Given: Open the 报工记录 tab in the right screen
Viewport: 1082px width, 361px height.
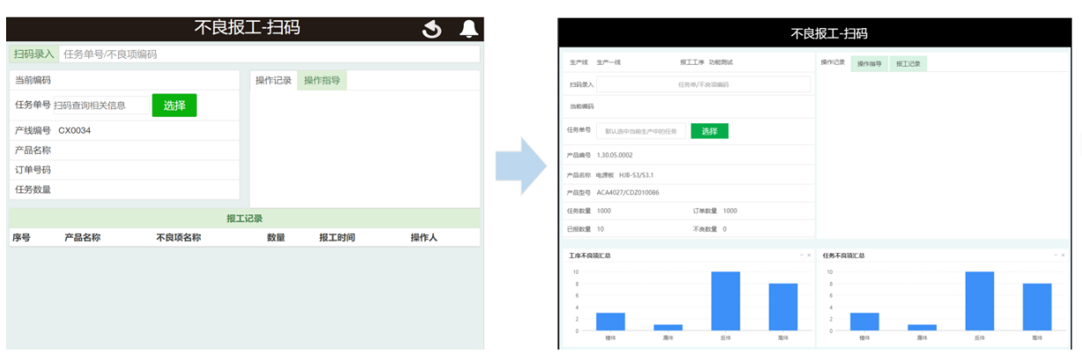Looking at the screenshot, I should [x=908, y=64].
